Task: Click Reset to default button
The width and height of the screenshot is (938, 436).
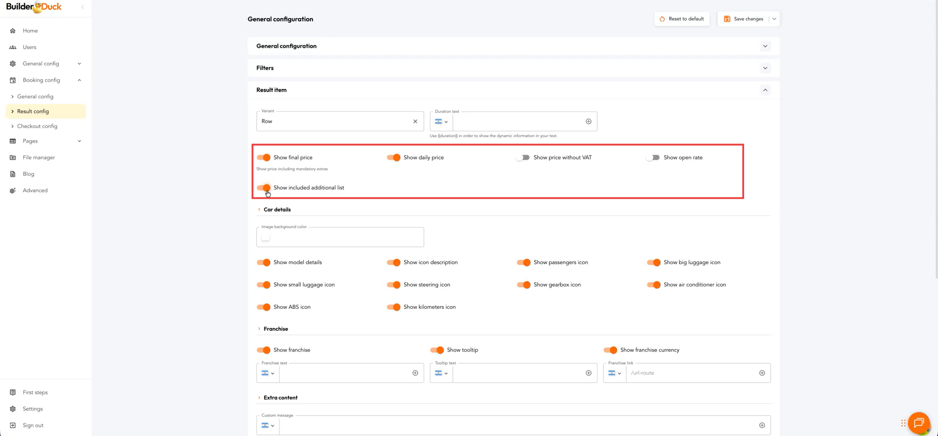Action: click(682, 19)
